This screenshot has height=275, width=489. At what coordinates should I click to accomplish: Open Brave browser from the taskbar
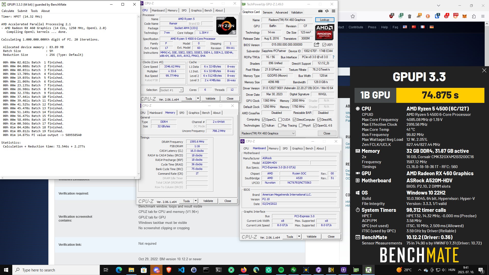[169, 270]
